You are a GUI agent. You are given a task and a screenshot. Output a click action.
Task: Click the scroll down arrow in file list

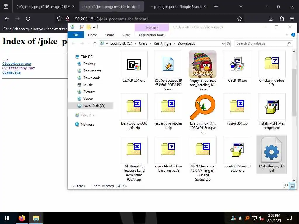[294, 180]
